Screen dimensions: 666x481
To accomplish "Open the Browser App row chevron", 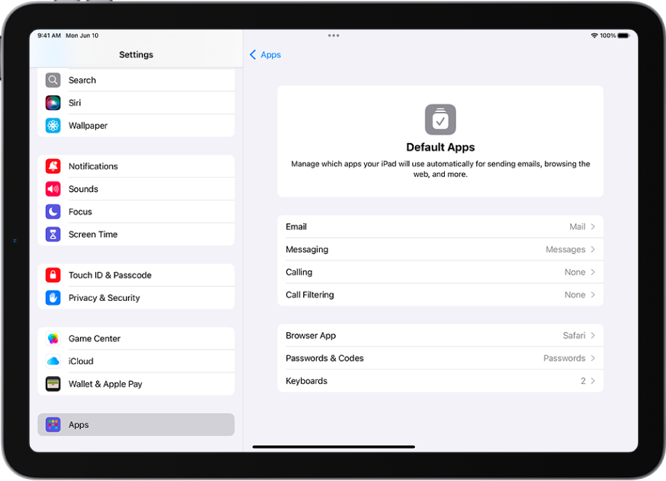I will click(593, 336).
